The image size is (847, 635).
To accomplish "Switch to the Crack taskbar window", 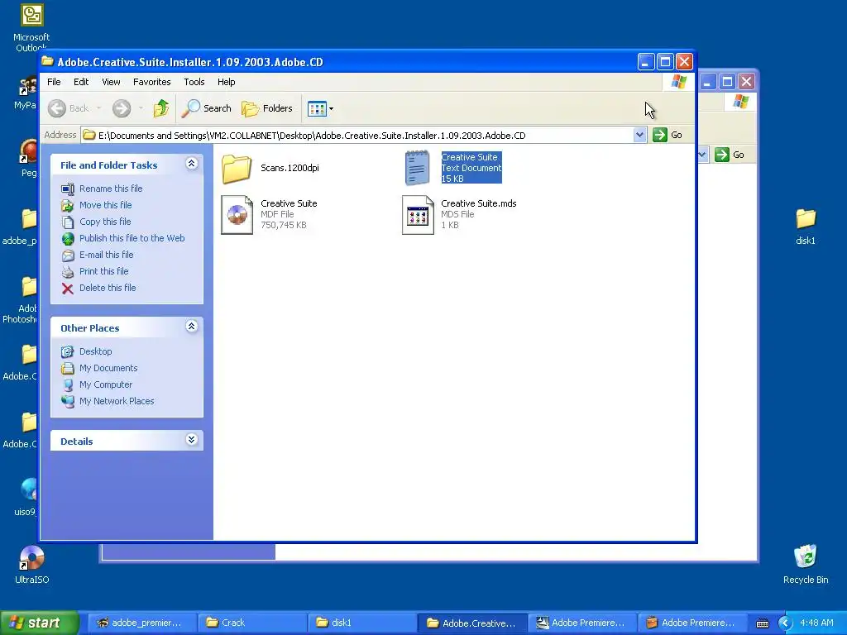I will point(251,623).
